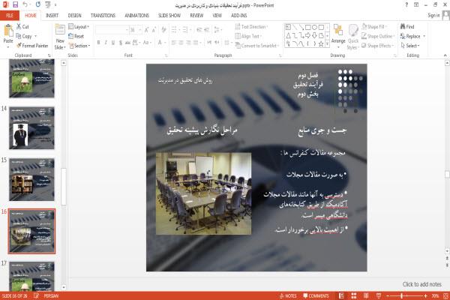The image size is (450, 300).
Task: Click the Paste clipboard icon
Action: coord(8,31)
